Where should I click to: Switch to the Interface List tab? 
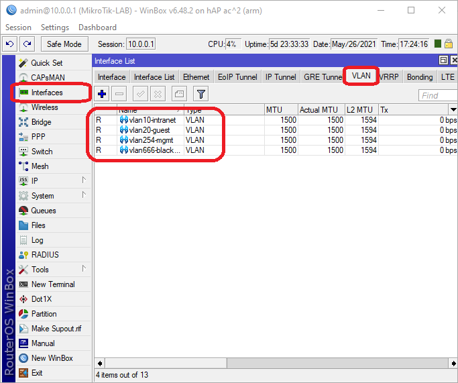click(154, 77)
